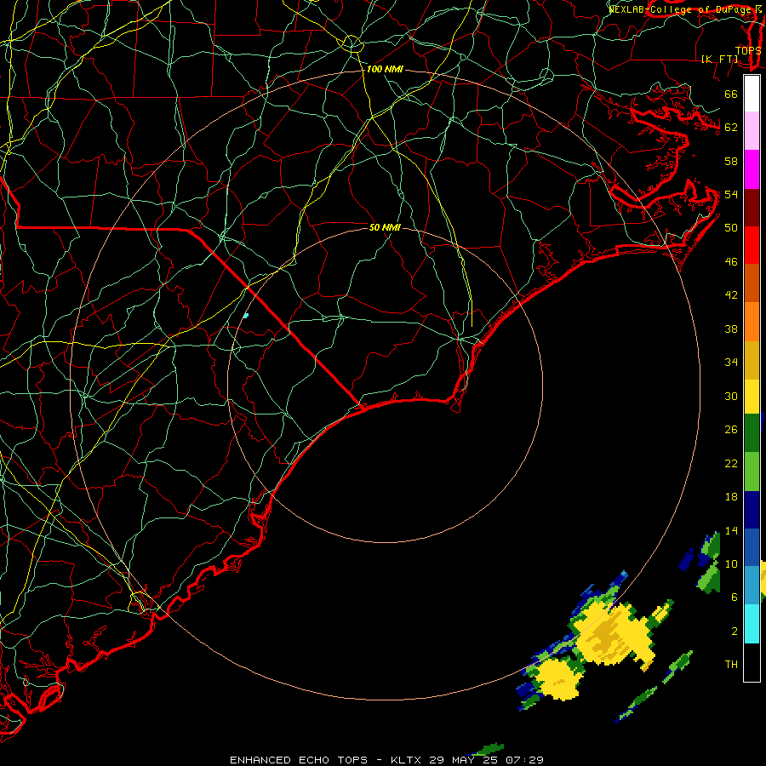This screenshot has width=766, height=766.
Task: Click the '38' legend value
Action: click(x=731, y=329)
